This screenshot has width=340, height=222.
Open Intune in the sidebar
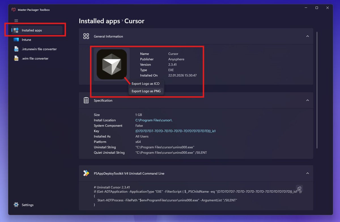(x=37, y=40)
